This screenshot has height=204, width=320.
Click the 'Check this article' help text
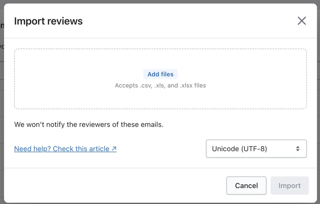pos(81,149)
